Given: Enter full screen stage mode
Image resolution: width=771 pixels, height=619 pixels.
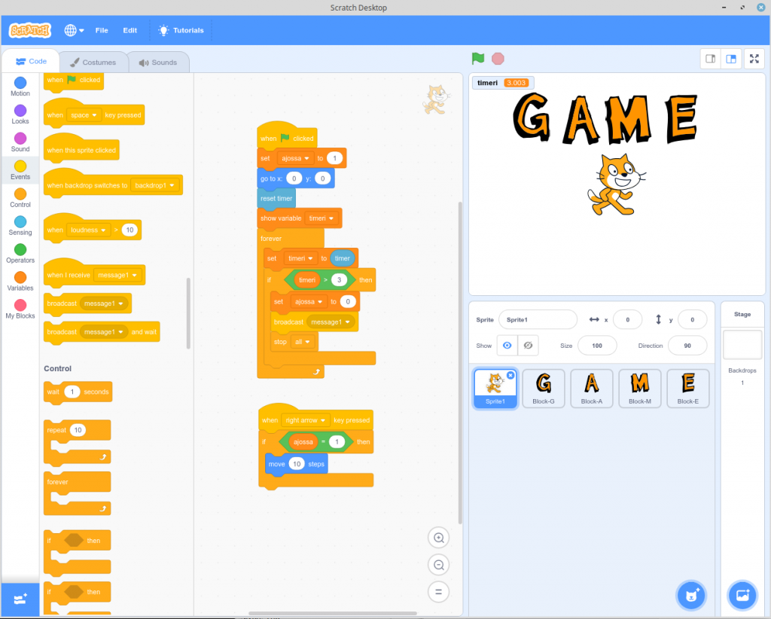Looking at the screenshot, I should tap(754, 59).
